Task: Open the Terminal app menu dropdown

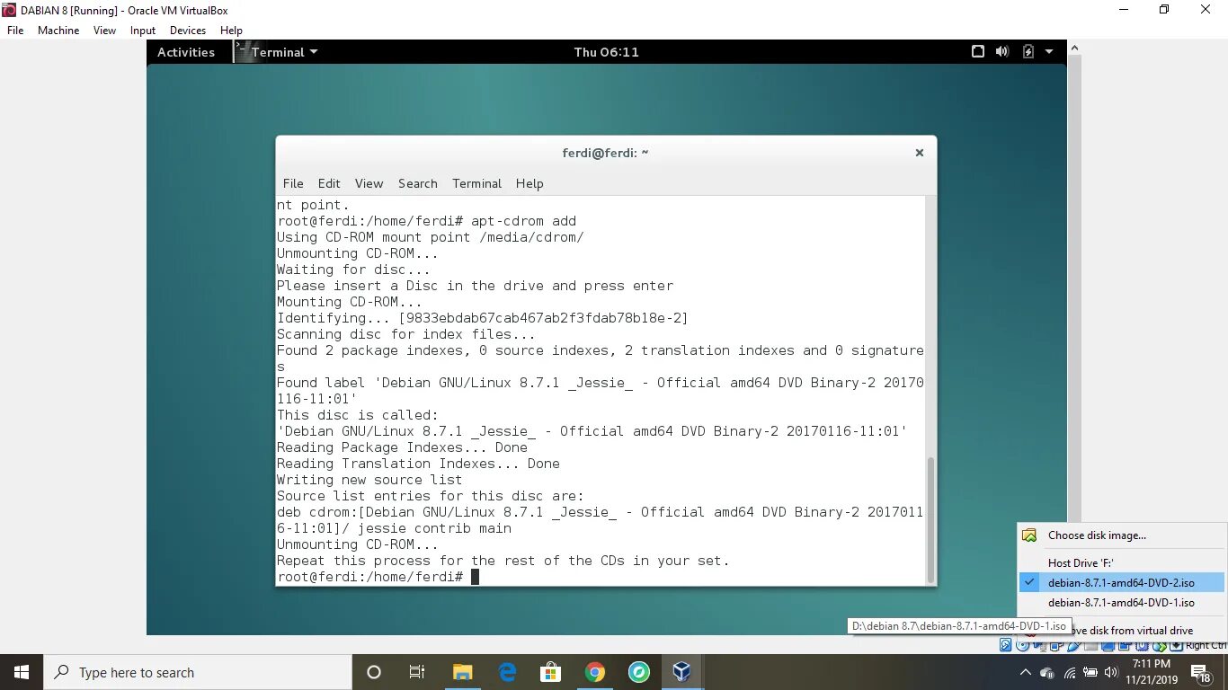Action: [284, 52]
